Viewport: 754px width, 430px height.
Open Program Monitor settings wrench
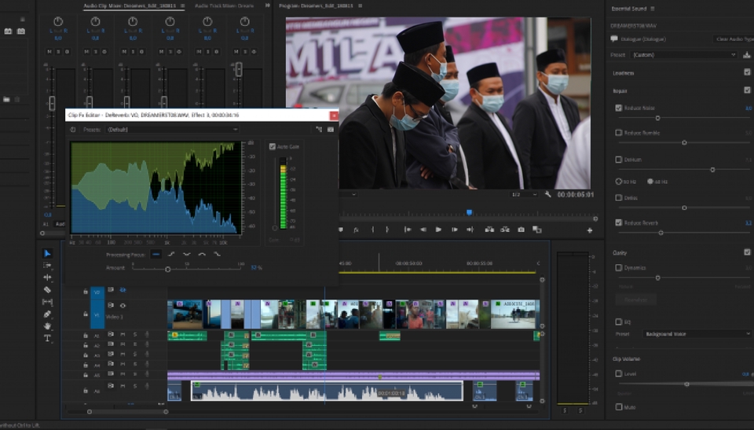click(x=547, y=194)
